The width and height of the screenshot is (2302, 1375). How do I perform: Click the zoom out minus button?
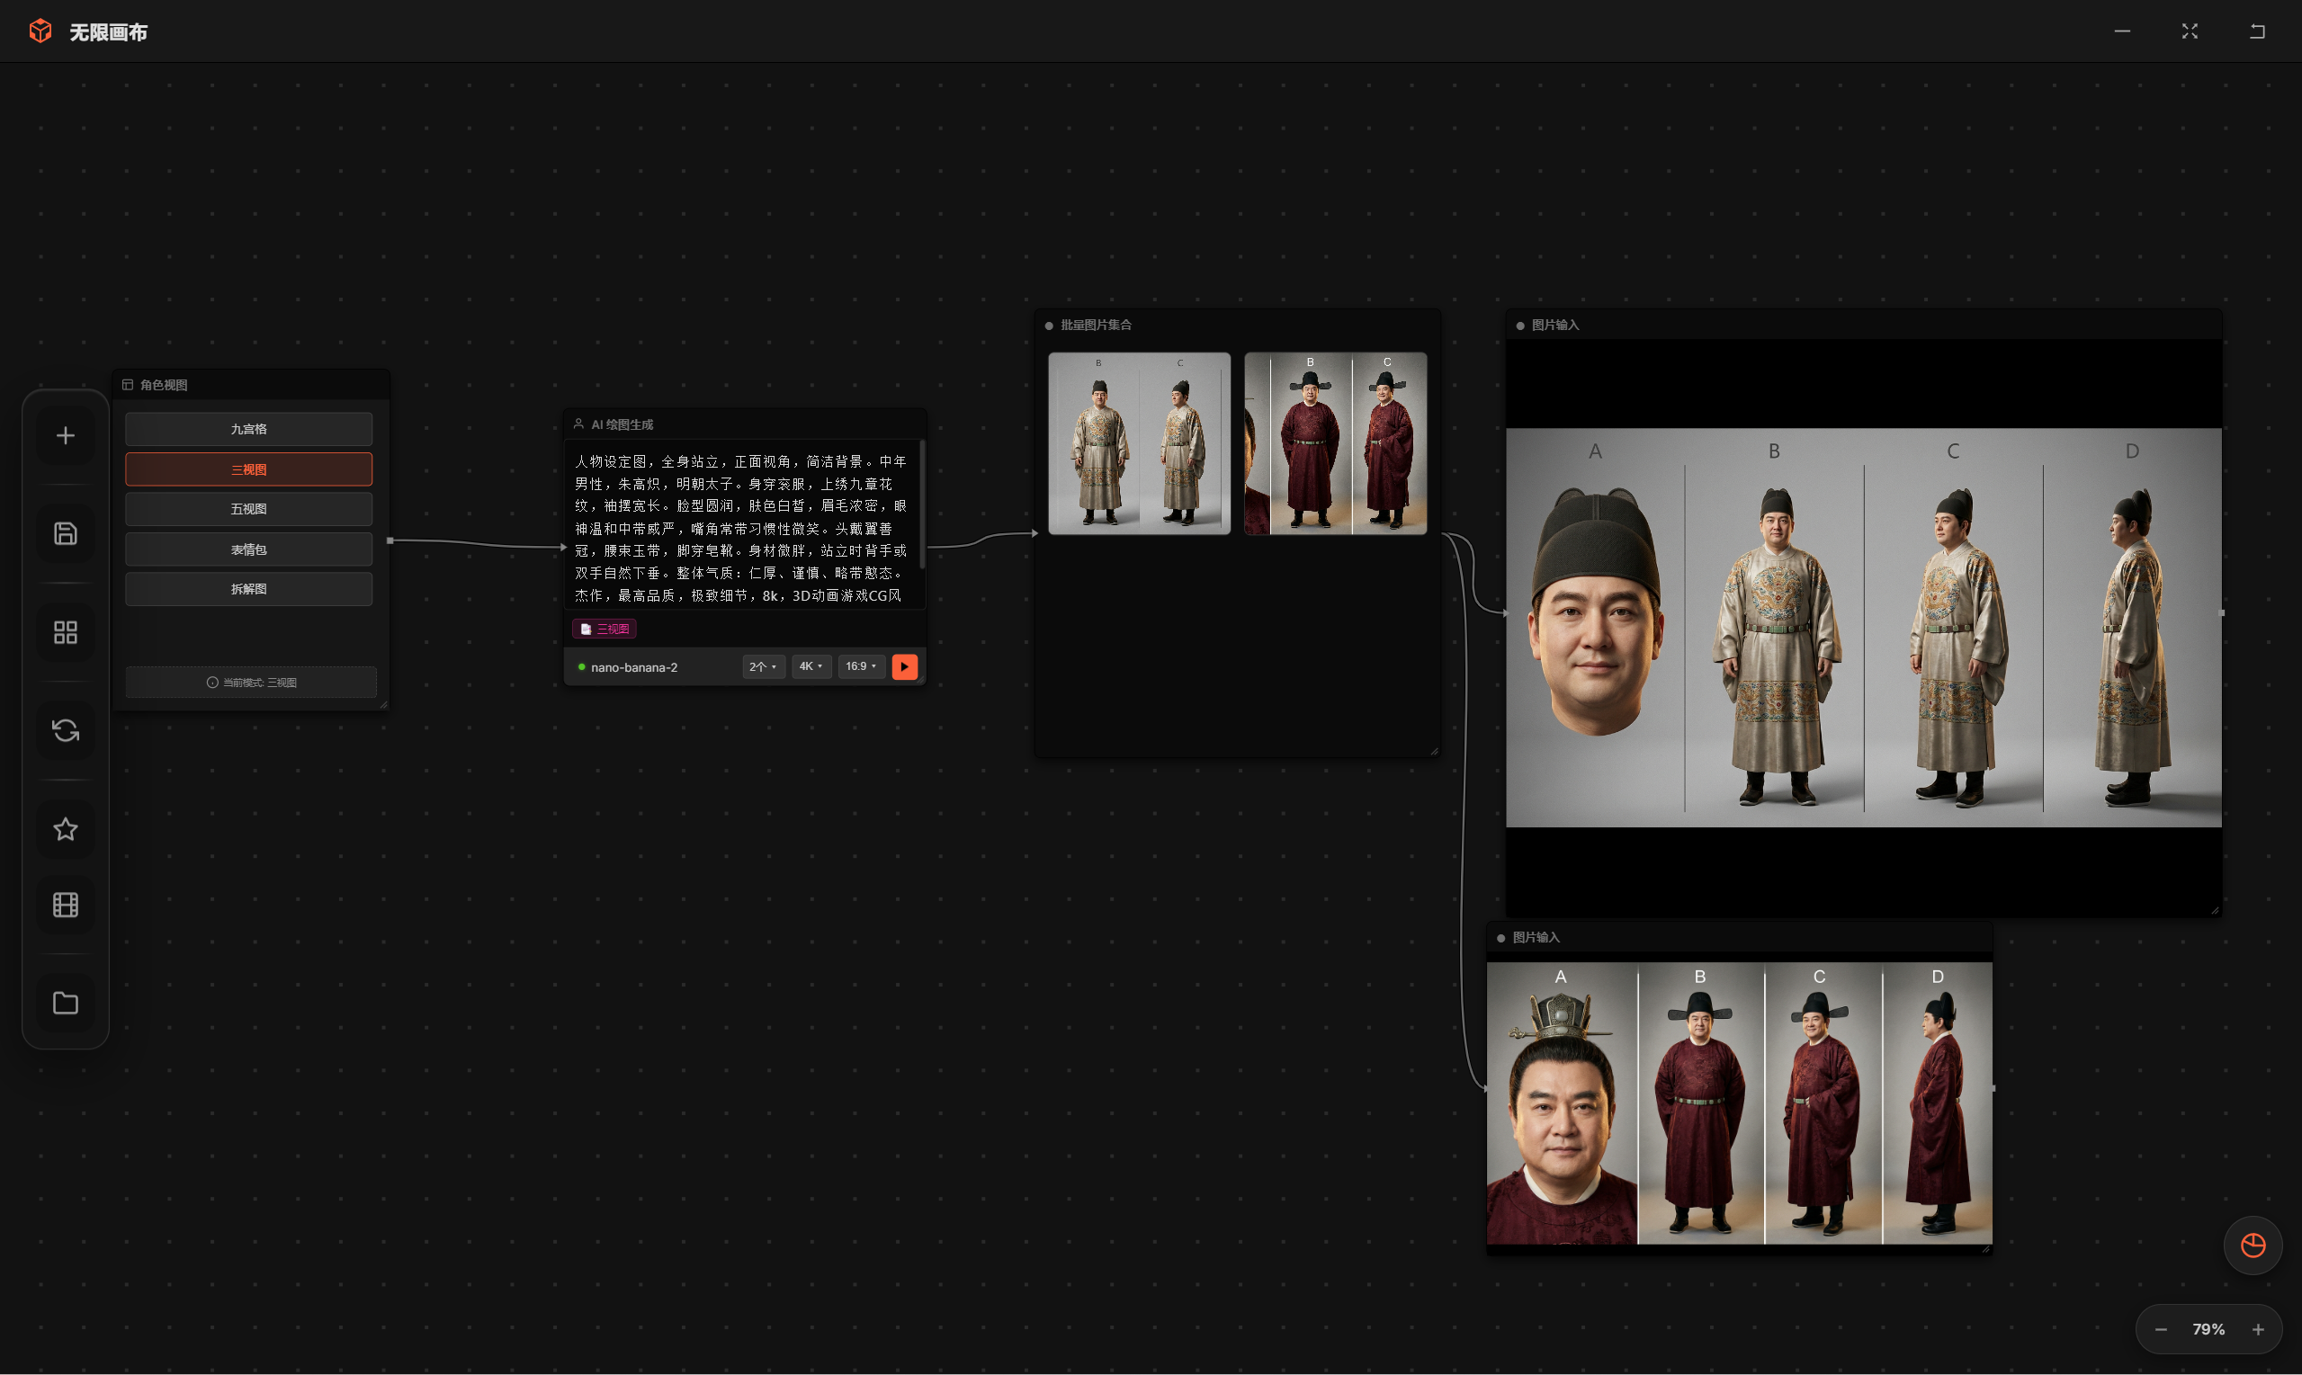[2160, 1330]
